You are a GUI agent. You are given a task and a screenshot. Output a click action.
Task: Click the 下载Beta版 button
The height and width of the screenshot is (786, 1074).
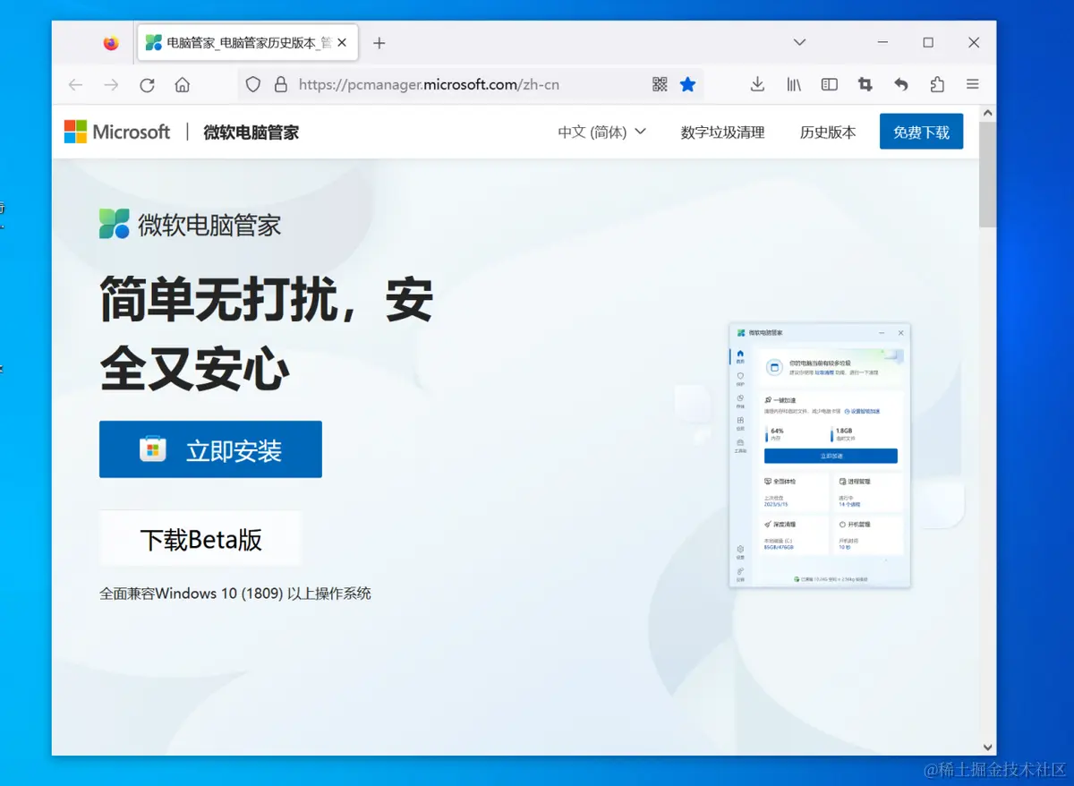200,539
